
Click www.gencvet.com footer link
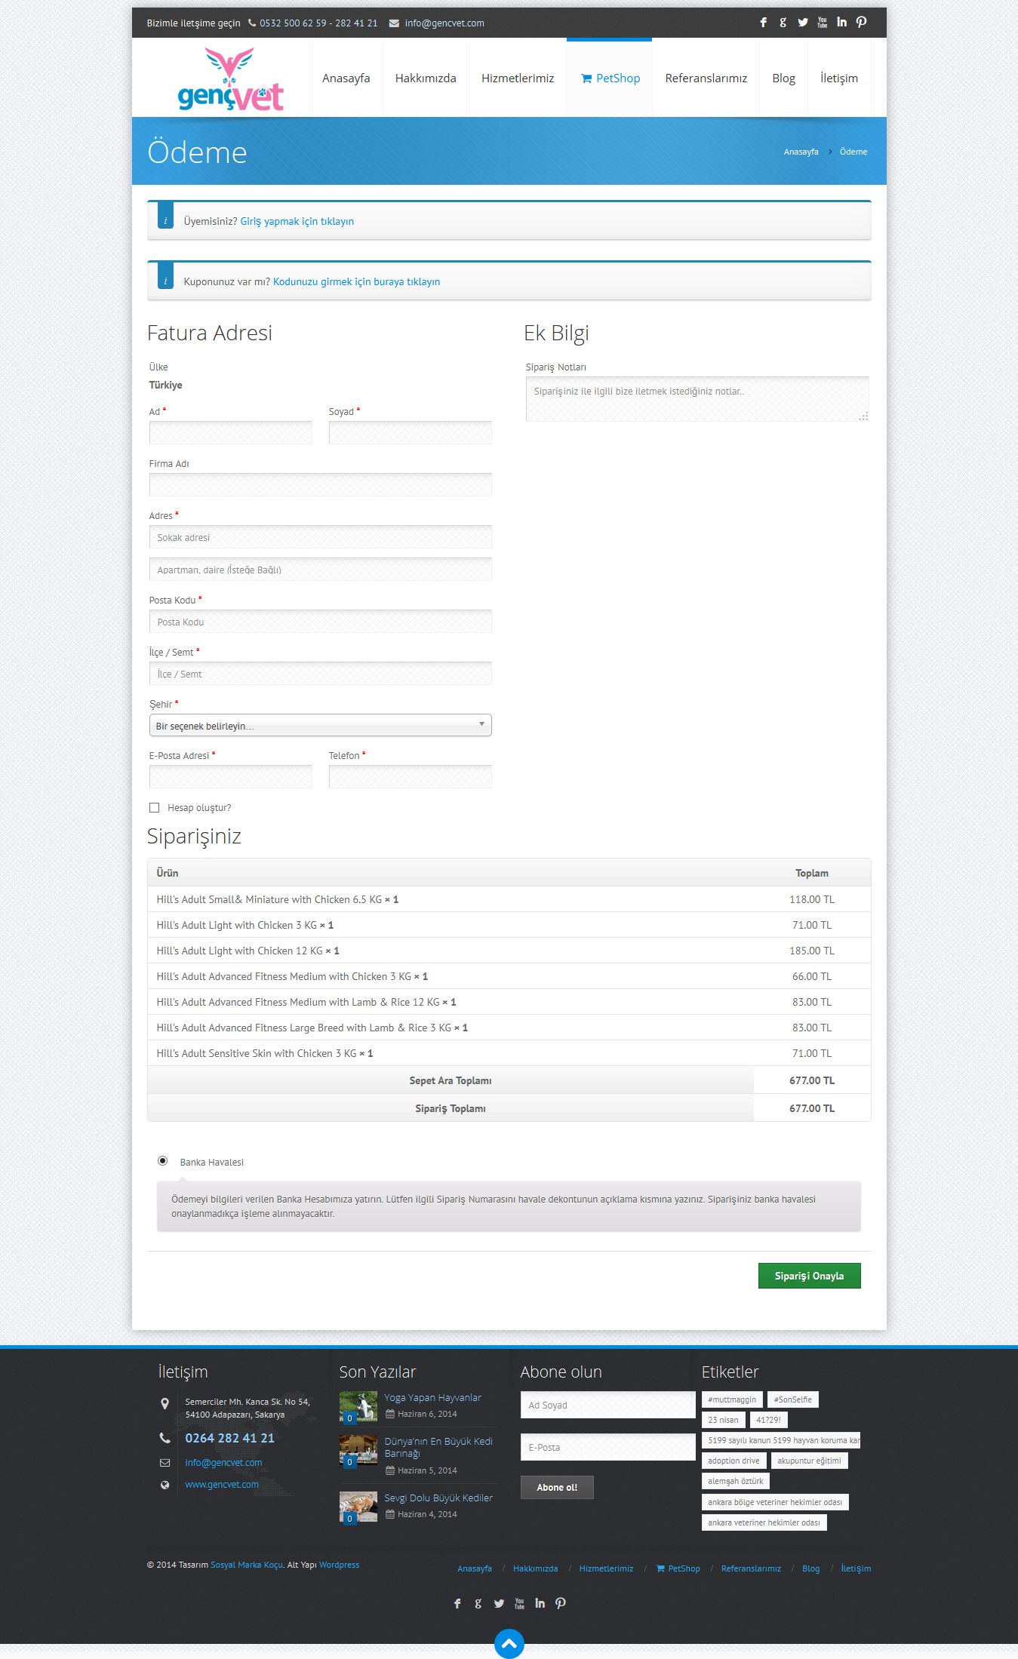point(222,1485)
